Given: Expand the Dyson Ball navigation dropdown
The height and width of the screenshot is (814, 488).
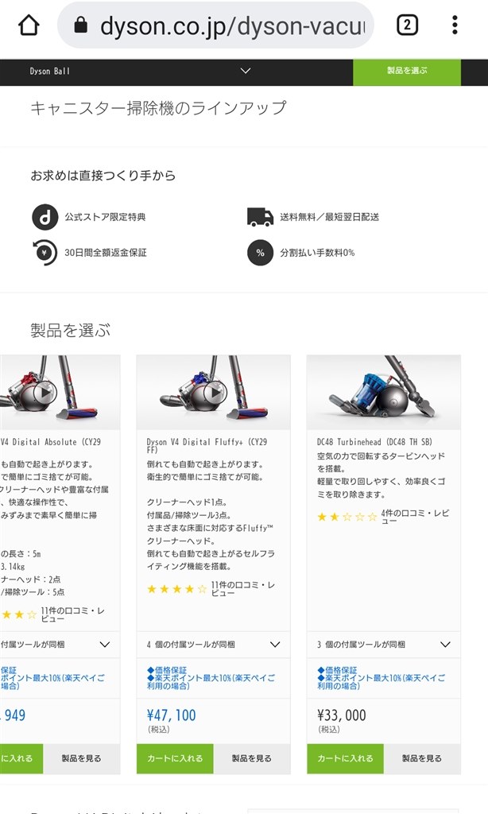Looking at the screenshot, I should [x=246, y=71].
